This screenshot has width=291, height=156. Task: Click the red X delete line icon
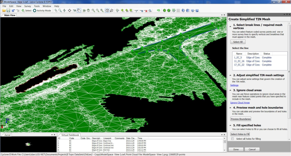146,10
